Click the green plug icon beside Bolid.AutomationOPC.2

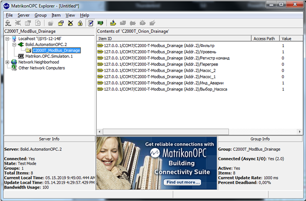[x=20, y=44]
